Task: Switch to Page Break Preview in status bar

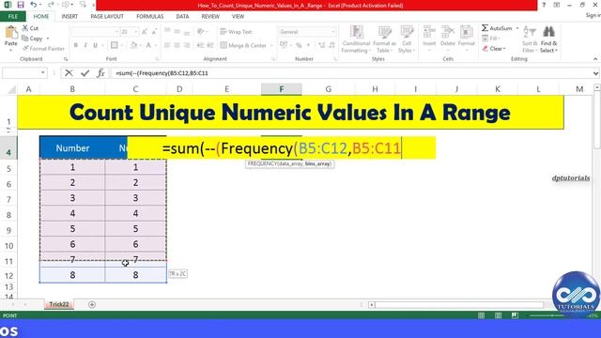Action: coord(515,315)
